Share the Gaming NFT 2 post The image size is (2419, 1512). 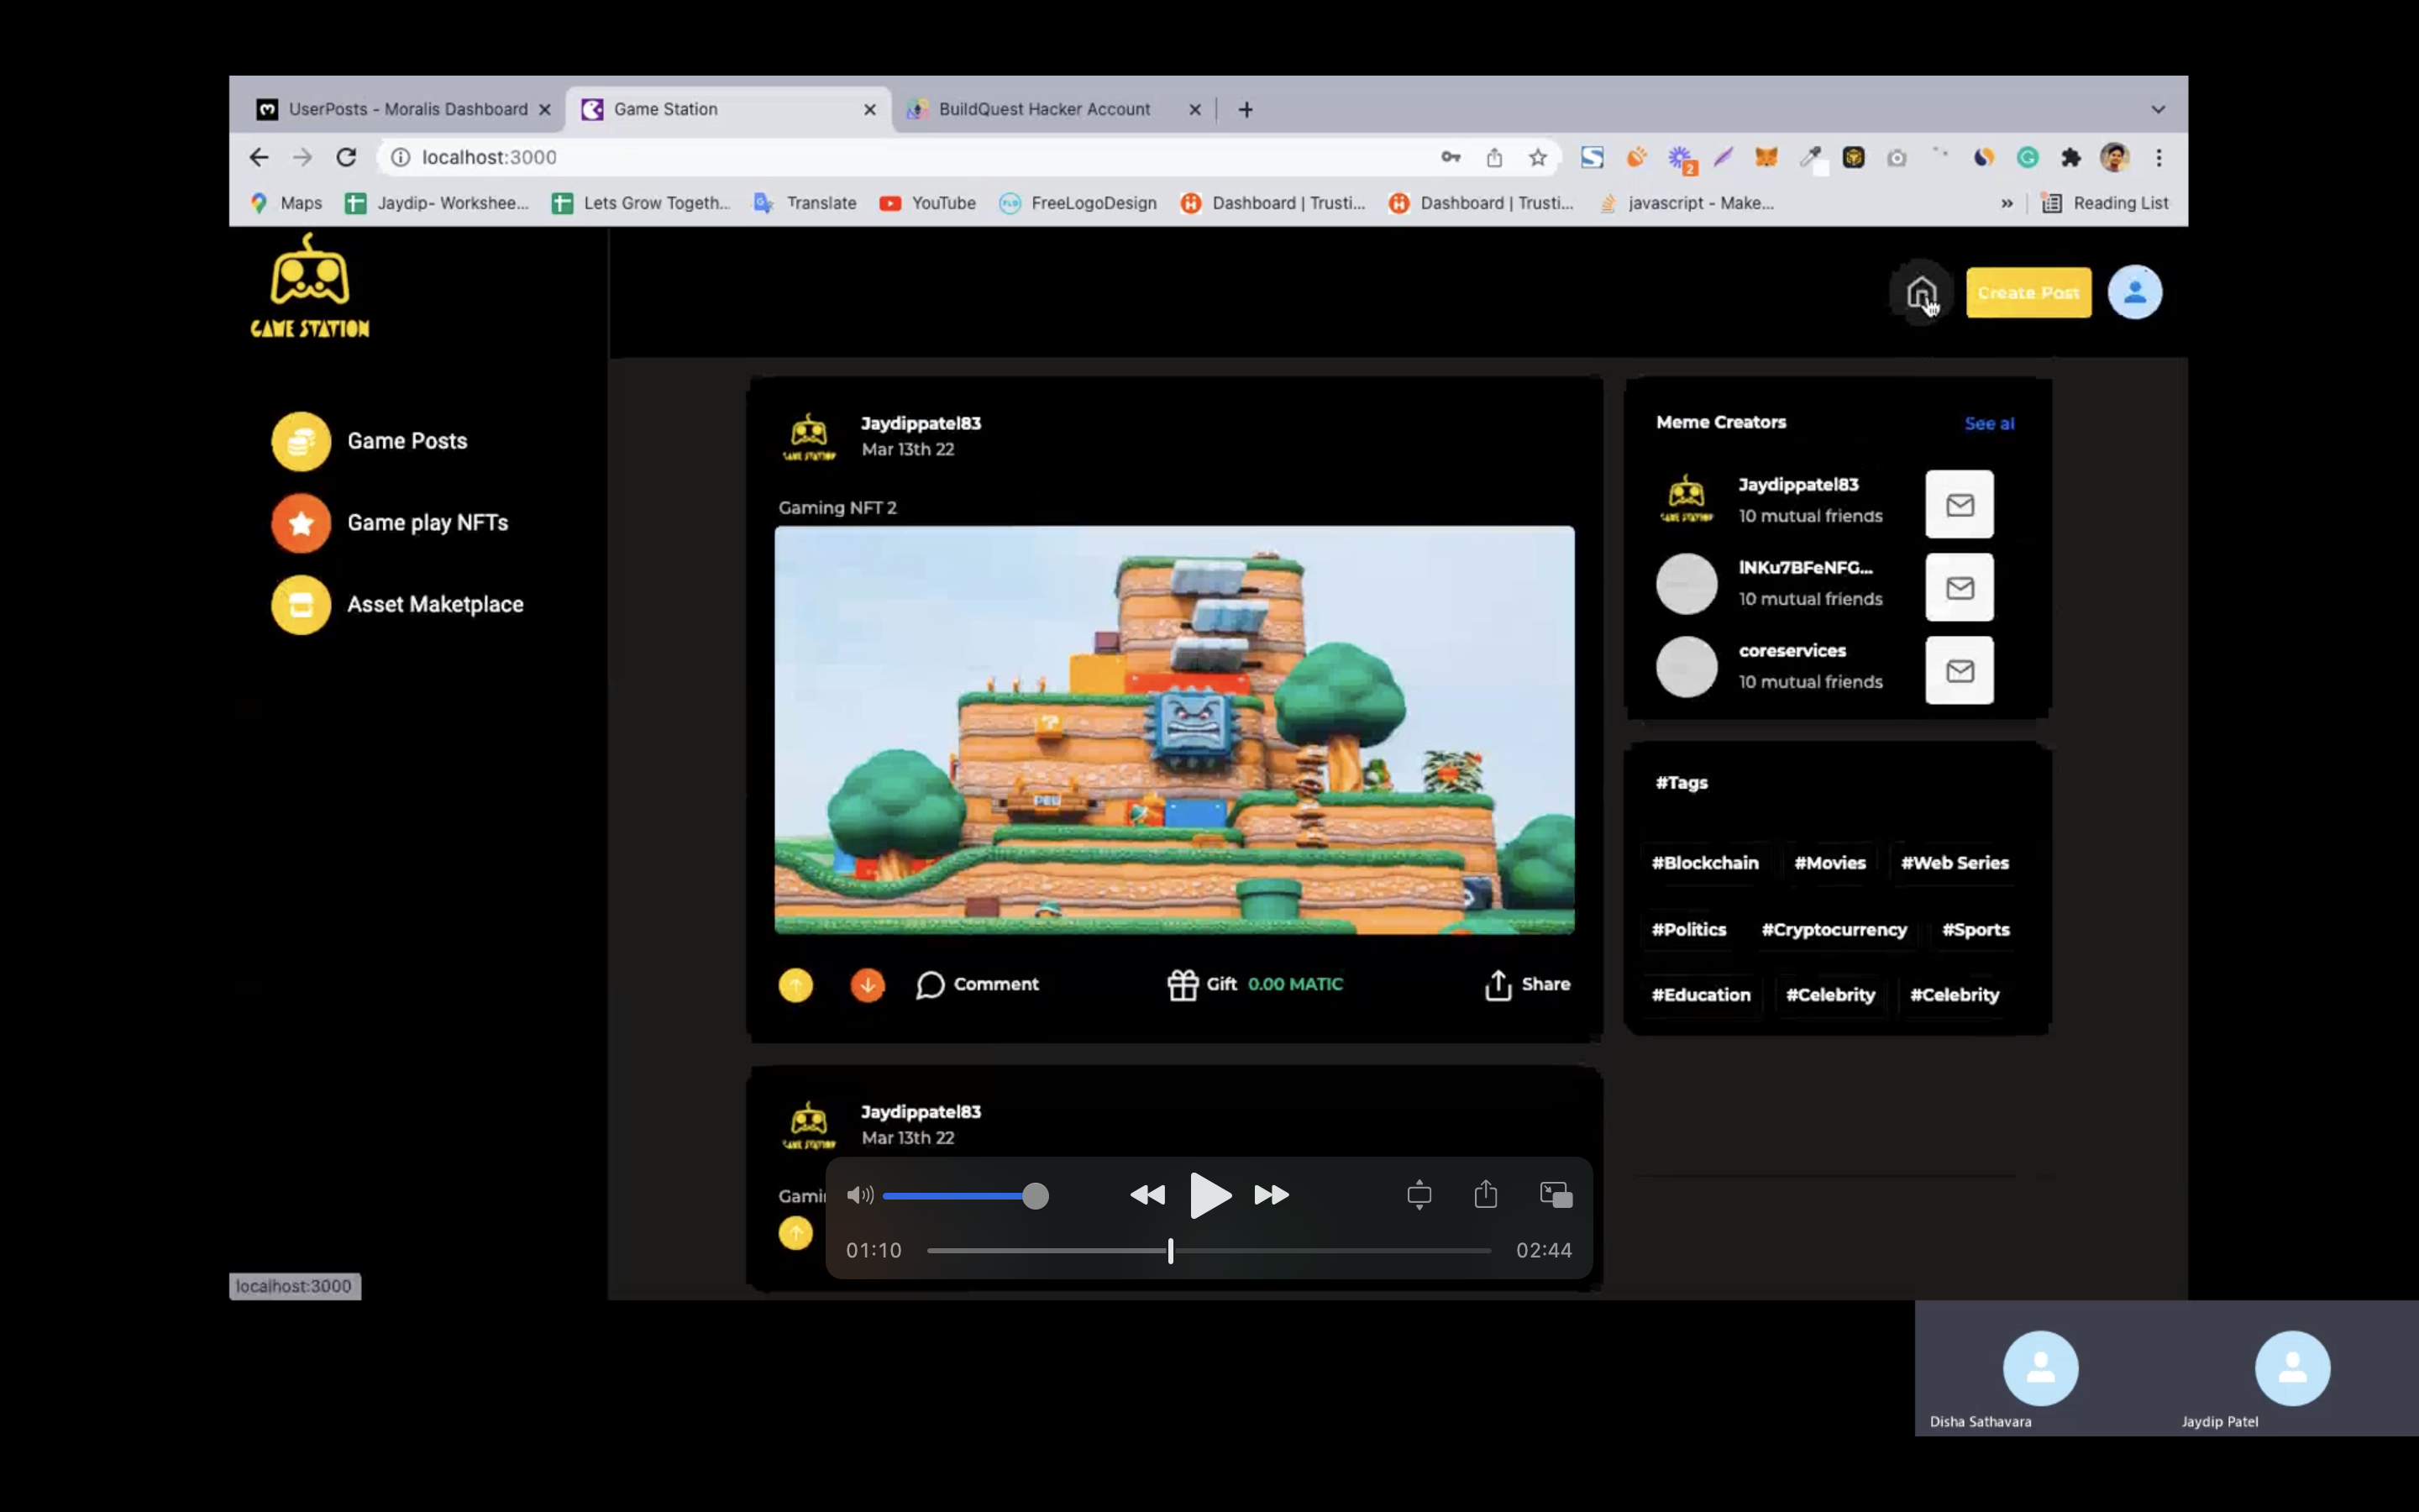point(1527,985)
